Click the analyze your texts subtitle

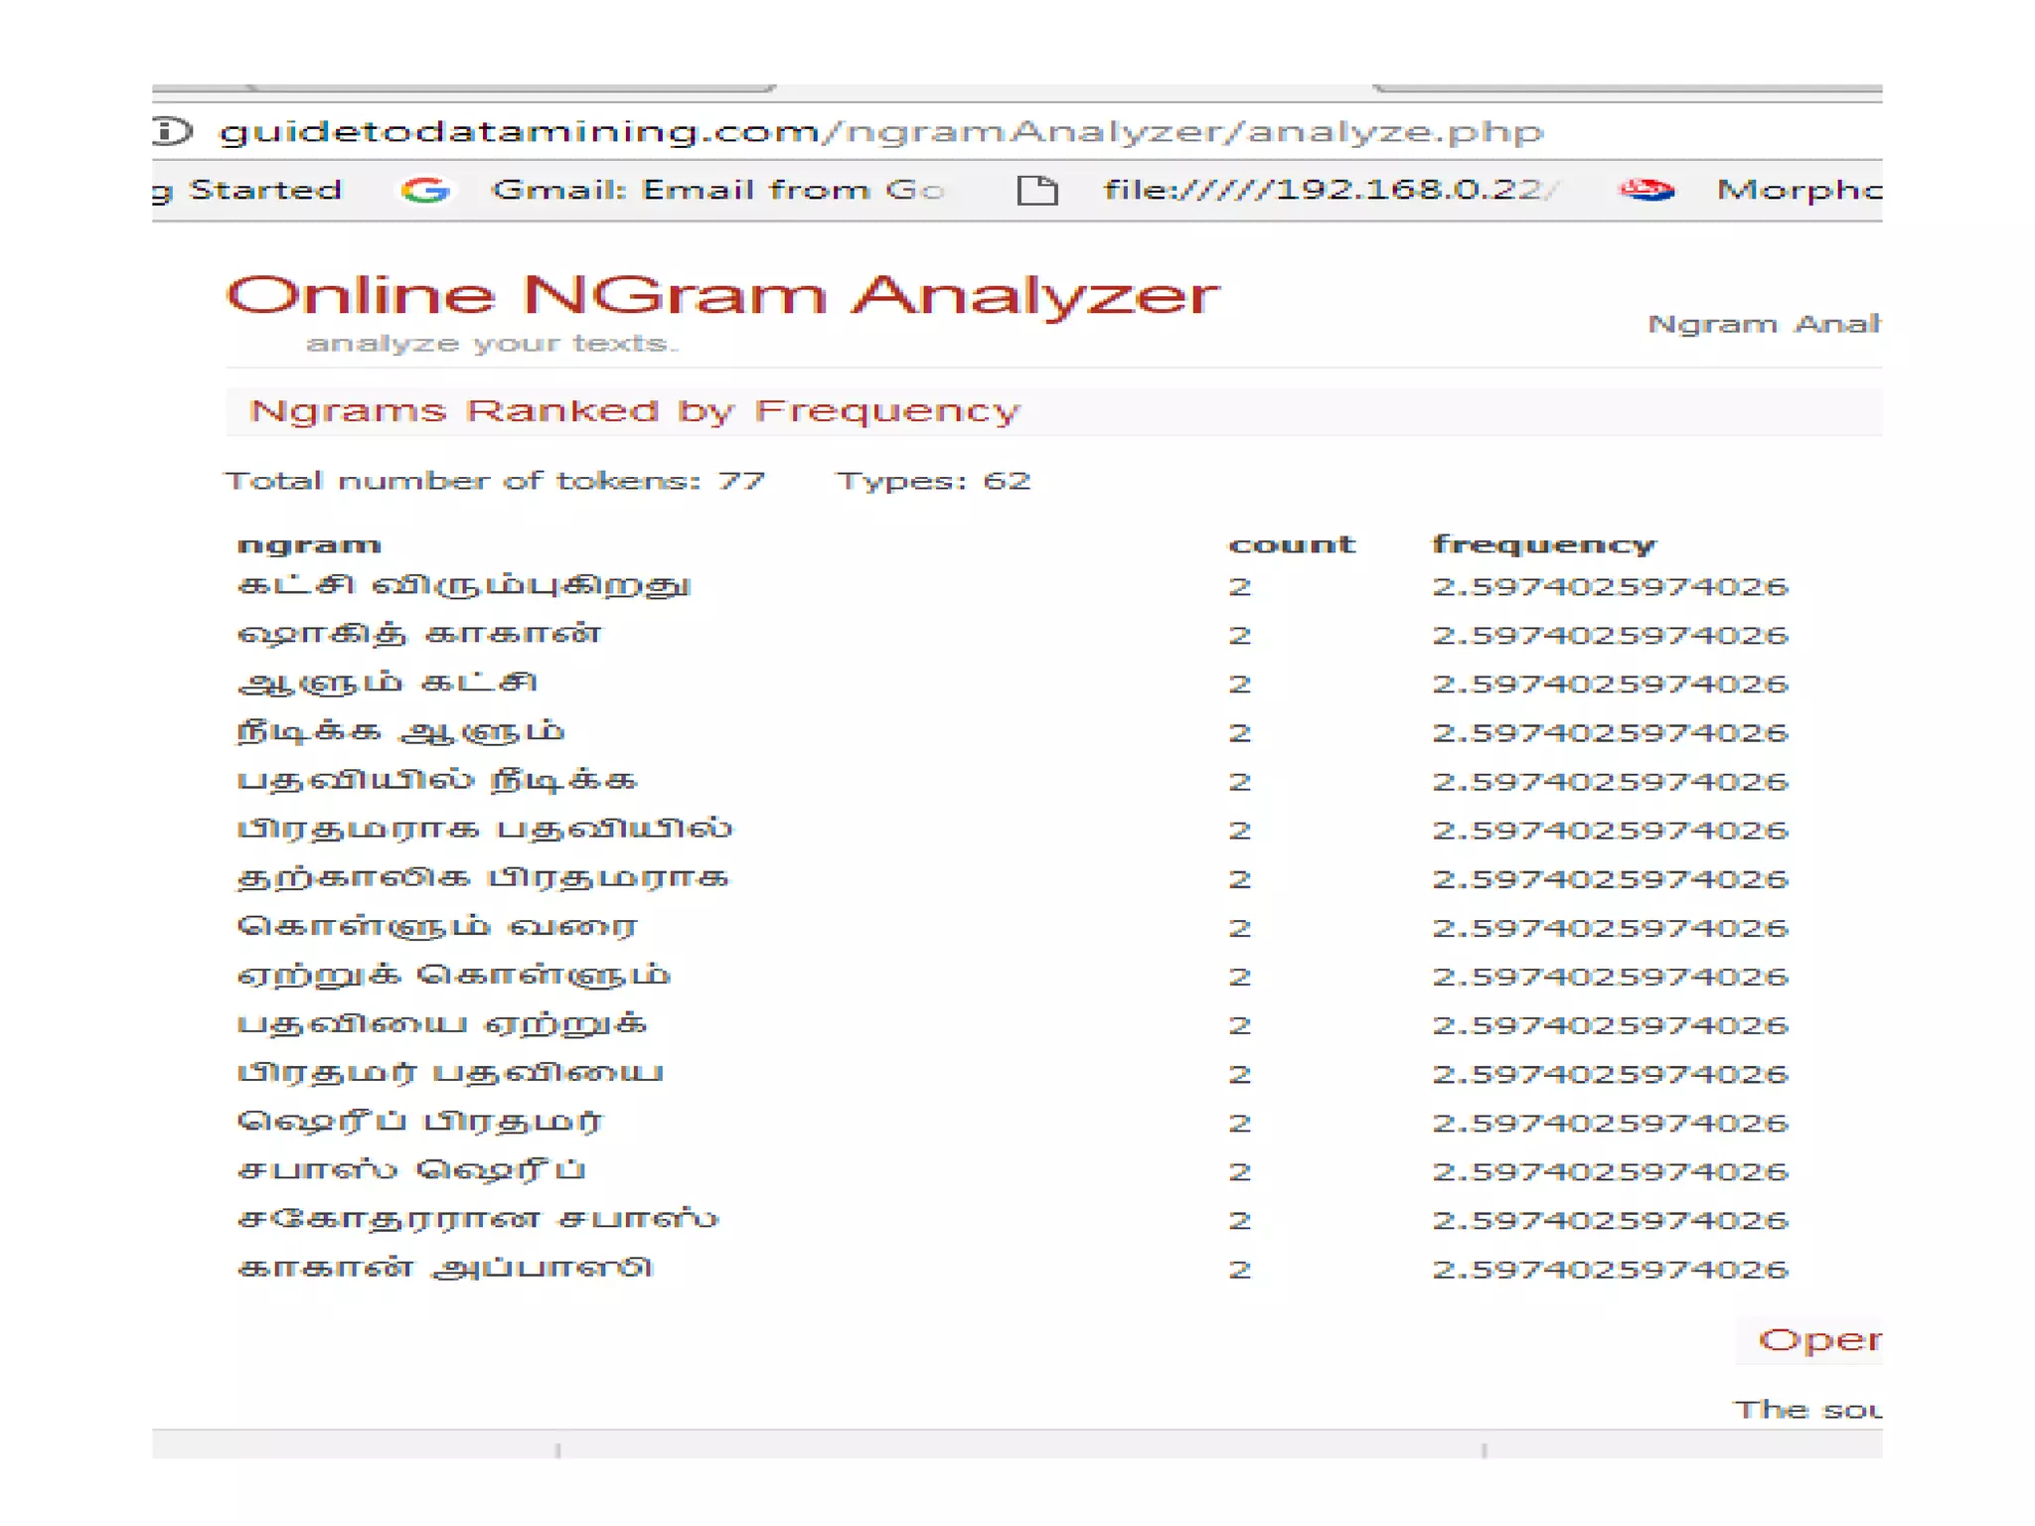[x=492, y=344]
